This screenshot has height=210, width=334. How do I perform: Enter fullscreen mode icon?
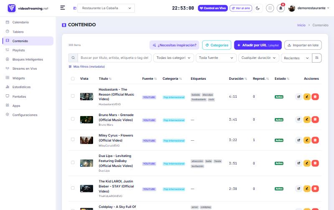(270, 8)
